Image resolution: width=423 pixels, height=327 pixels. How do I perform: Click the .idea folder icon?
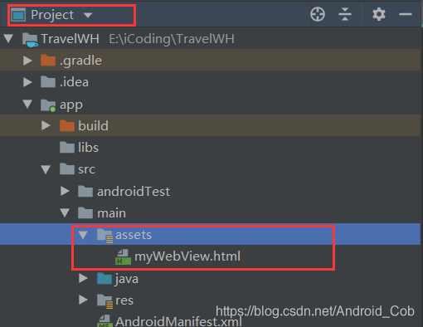[48, 82]
